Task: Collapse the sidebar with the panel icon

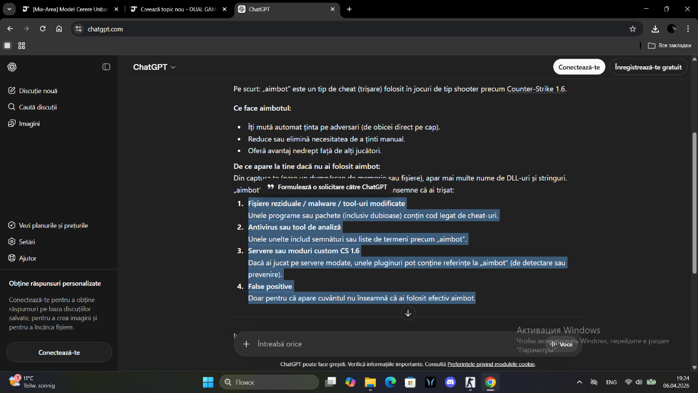Action: point(106,67)
